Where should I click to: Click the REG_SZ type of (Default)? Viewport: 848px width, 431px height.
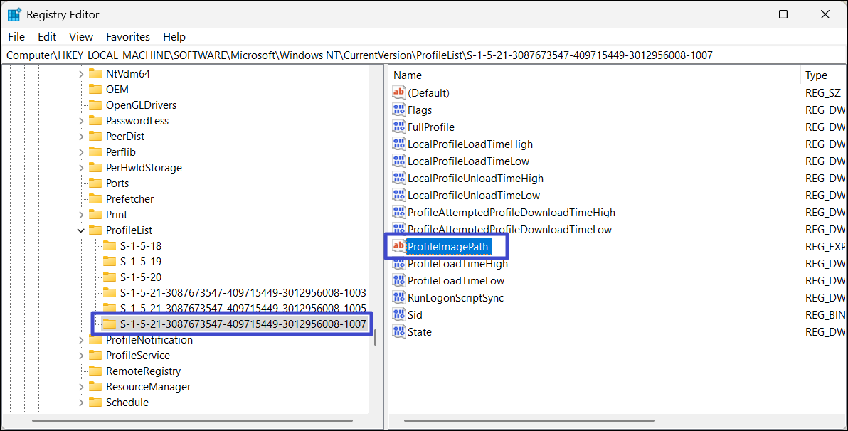point(822,93)
